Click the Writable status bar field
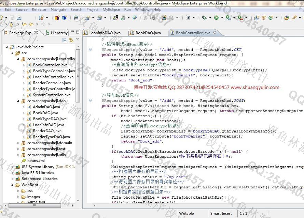Viewport: 304px width, 218px height. point(186,213)
